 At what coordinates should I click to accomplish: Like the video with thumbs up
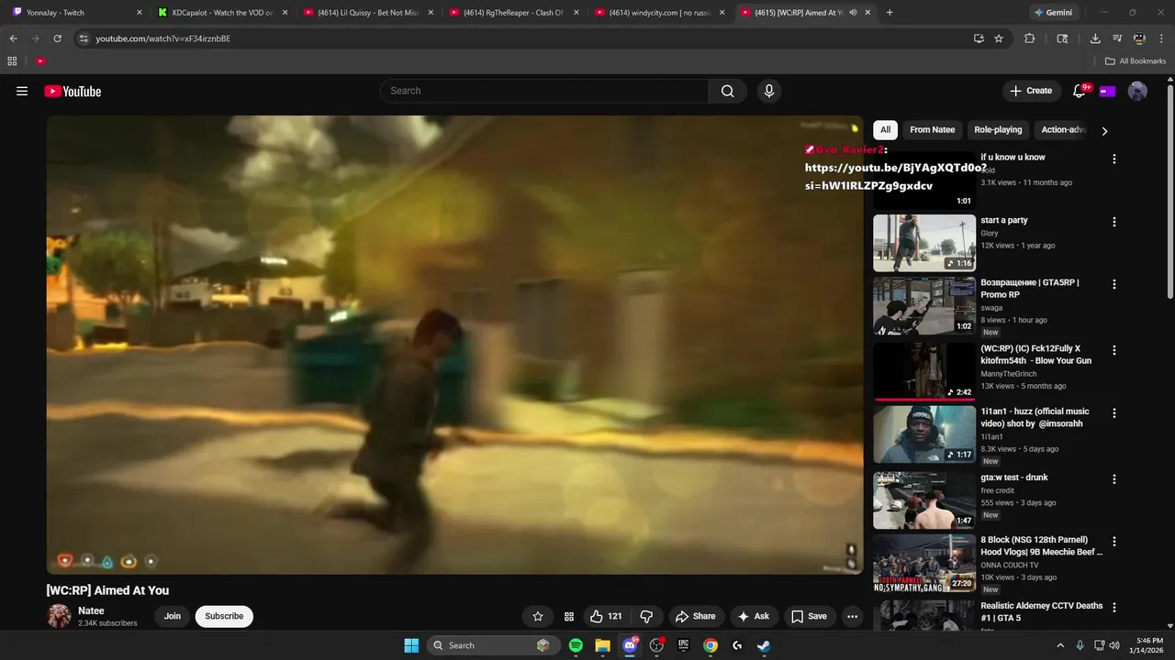(606, 616)
